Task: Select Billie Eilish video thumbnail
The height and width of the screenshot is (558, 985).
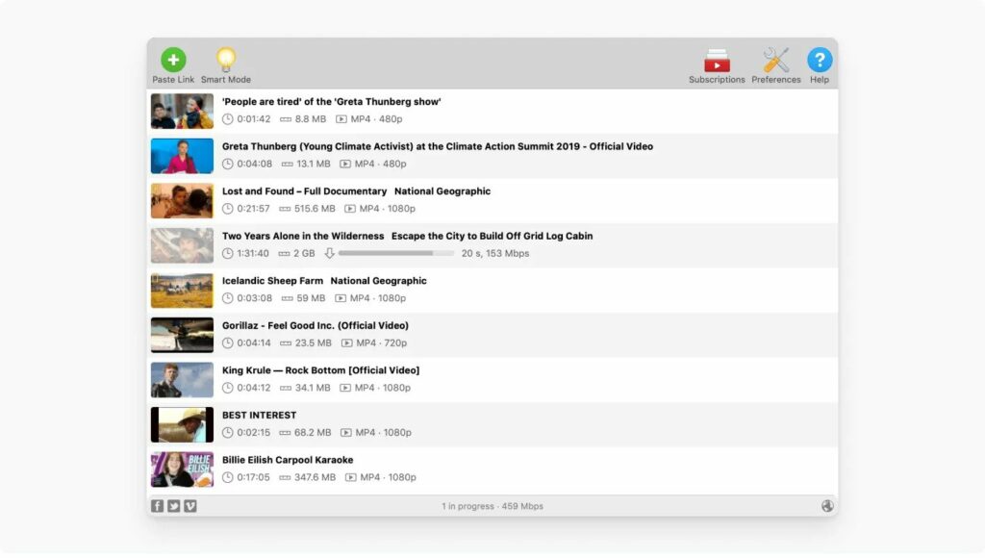Action: (182, 469)
